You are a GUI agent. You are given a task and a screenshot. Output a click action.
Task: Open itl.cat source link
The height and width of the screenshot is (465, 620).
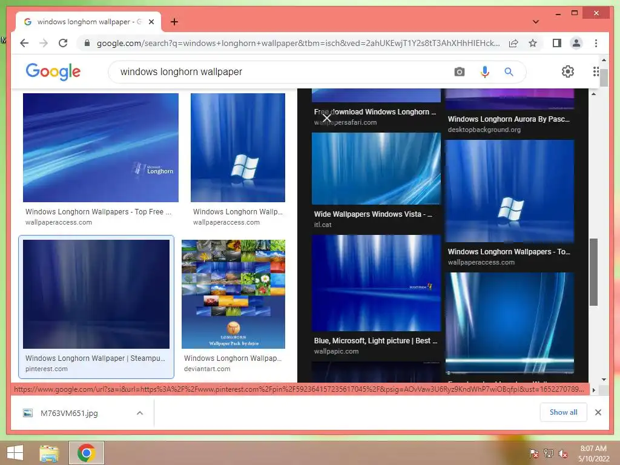click(x=323, y=225)
